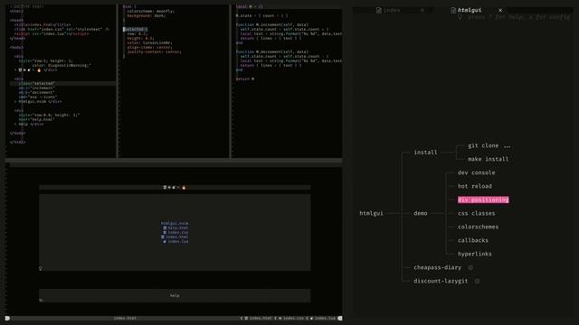Select the callbacks node
579x325 pixels.
click(472, 240)
